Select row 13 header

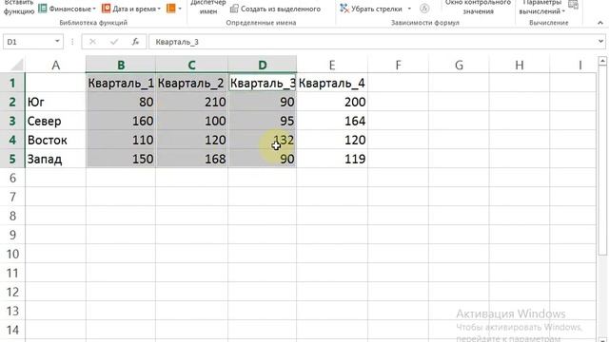[x=12, y=311]
